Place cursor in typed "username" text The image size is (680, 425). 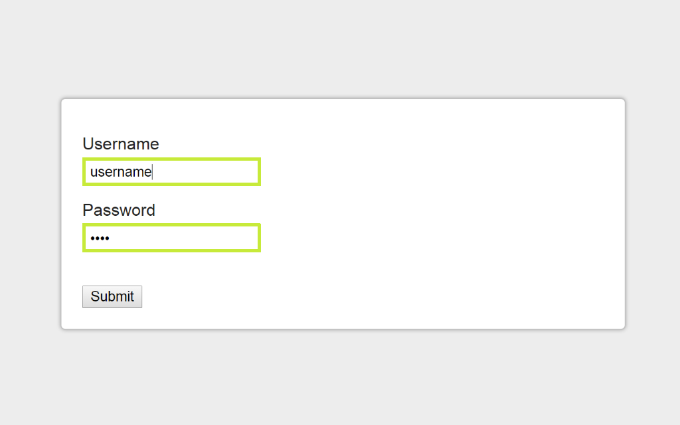[x=121, y=172]
